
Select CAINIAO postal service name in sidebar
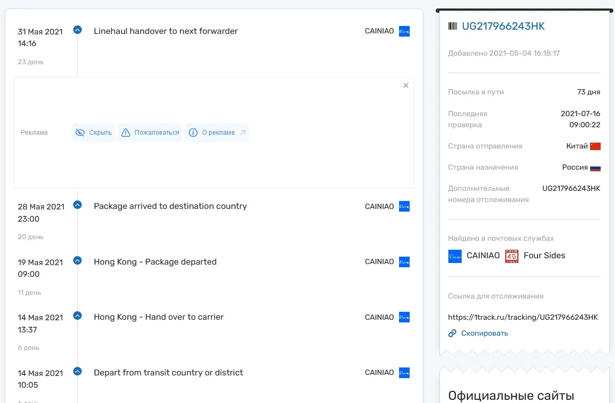[483, 256]
